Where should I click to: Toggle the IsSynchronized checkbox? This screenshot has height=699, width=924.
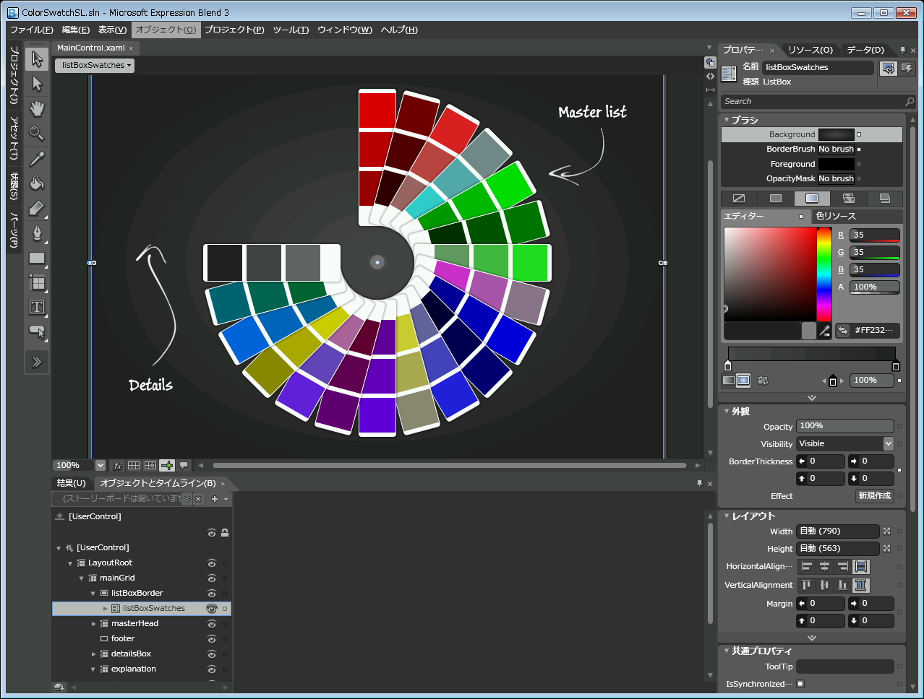tap(800, 684)
